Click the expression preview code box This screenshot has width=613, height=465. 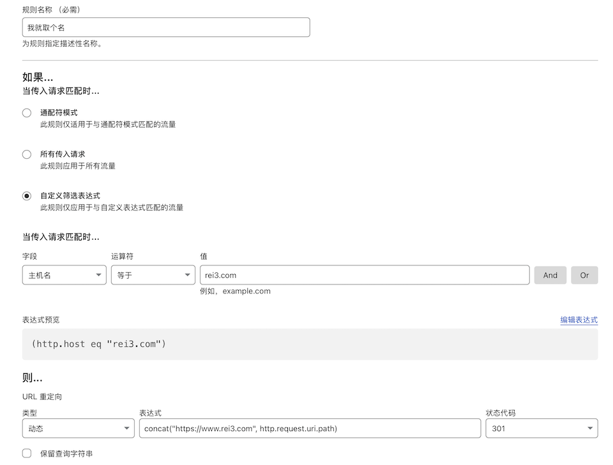tap(310, 344)
